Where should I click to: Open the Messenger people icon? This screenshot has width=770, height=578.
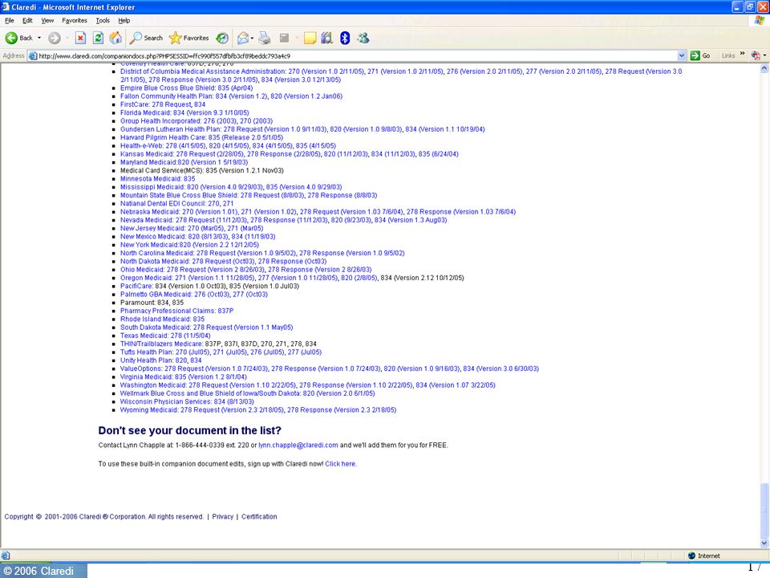[x=363, y=38]
